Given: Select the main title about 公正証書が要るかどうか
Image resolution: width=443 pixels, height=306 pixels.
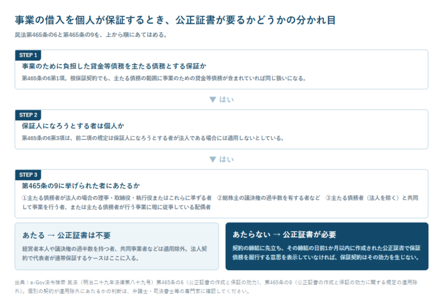Looking at the screenshot, I should [175, 20].
